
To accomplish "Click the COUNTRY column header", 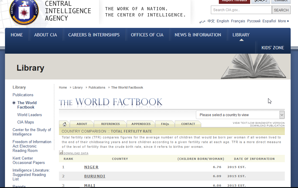I will [x=120, y=159].
